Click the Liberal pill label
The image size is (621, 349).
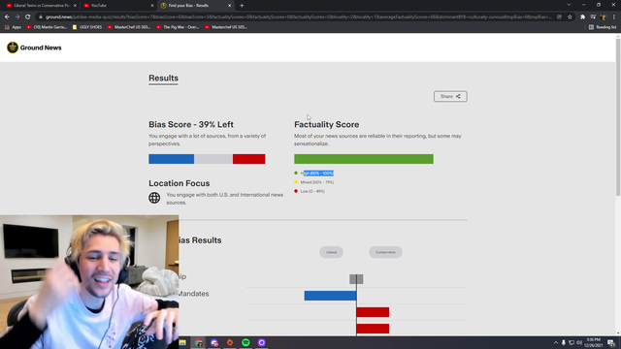[x=331, y=252]
